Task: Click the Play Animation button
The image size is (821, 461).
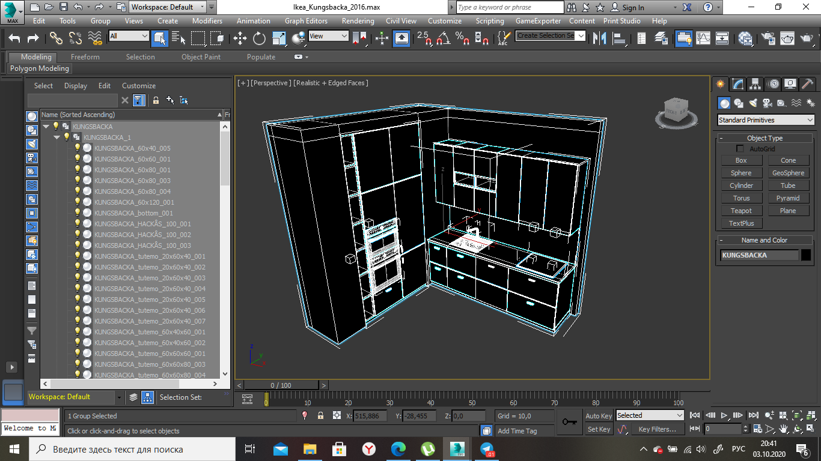Action: pos(725,415)
